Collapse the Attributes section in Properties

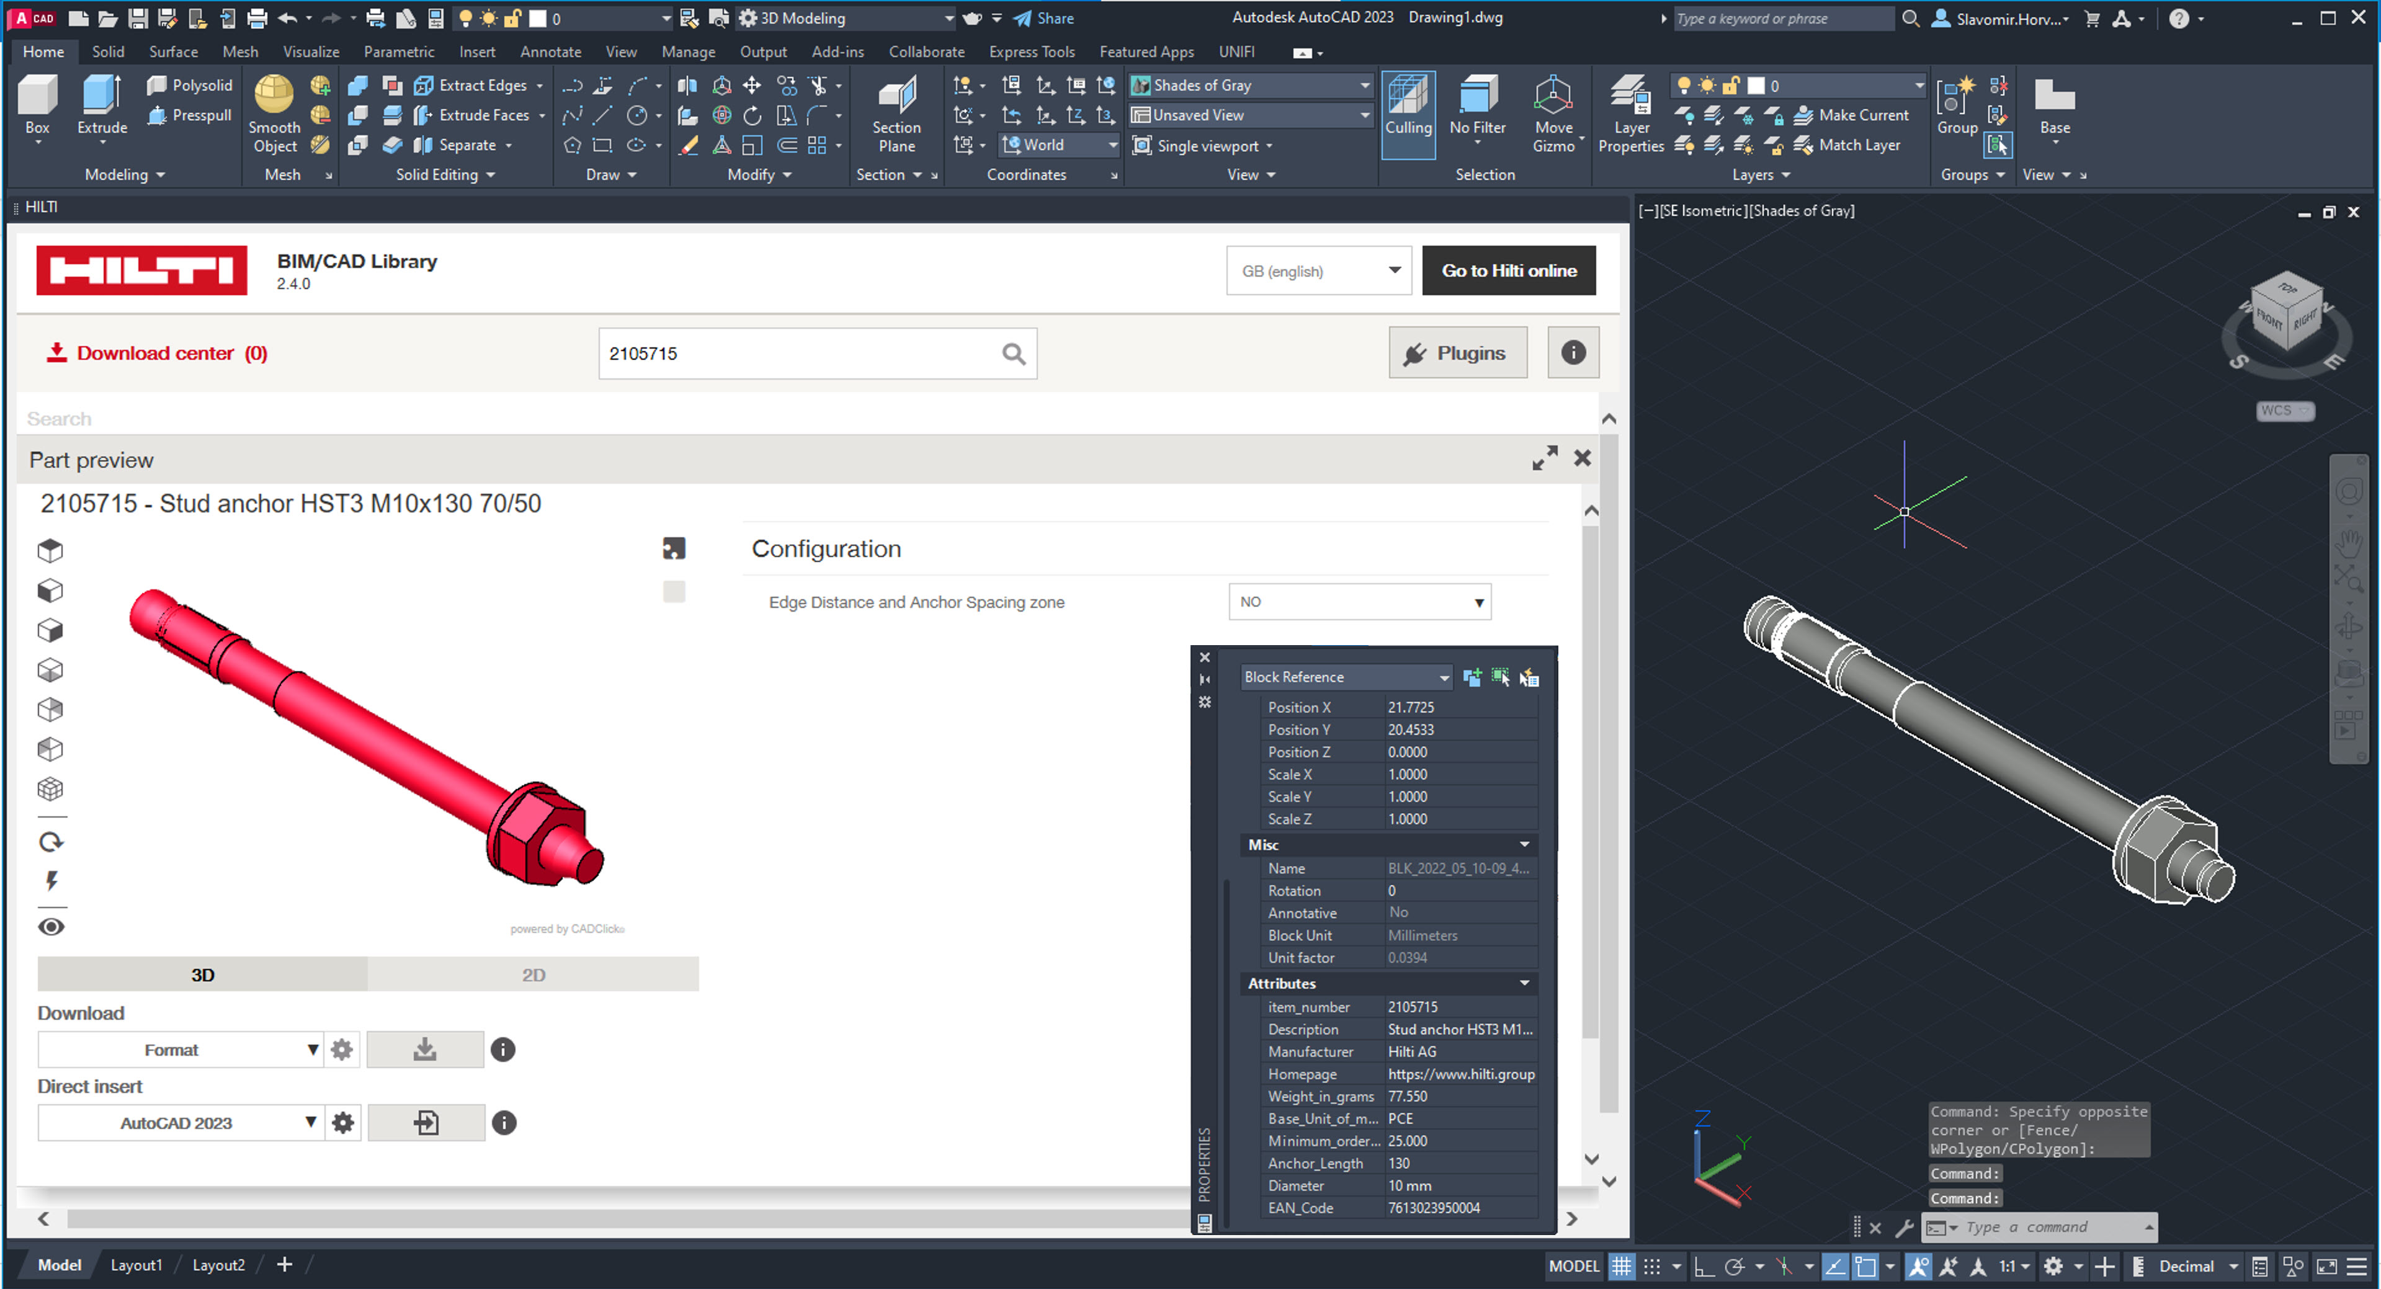coord(1524,983)
